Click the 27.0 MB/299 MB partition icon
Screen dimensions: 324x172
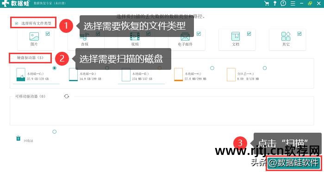coord(178,74)
